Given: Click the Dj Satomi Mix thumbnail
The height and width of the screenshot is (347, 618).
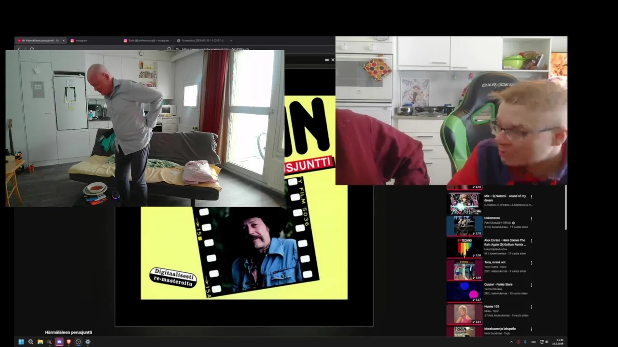Looking at the screenshot, I should (464, 203).
